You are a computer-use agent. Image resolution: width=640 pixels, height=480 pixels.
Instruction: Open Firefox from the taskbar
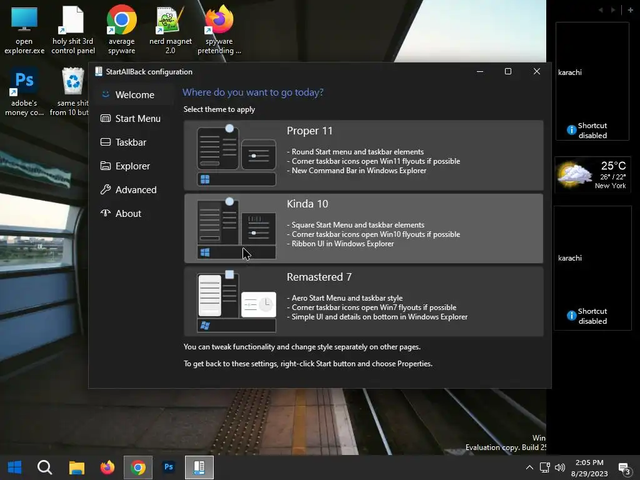click(107, 467)
